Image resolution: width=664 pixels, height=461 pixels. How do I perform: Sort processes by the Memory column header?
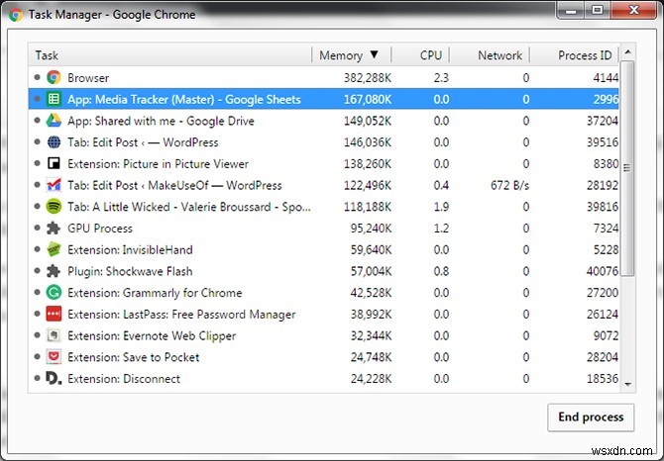[x=351, y=55]
